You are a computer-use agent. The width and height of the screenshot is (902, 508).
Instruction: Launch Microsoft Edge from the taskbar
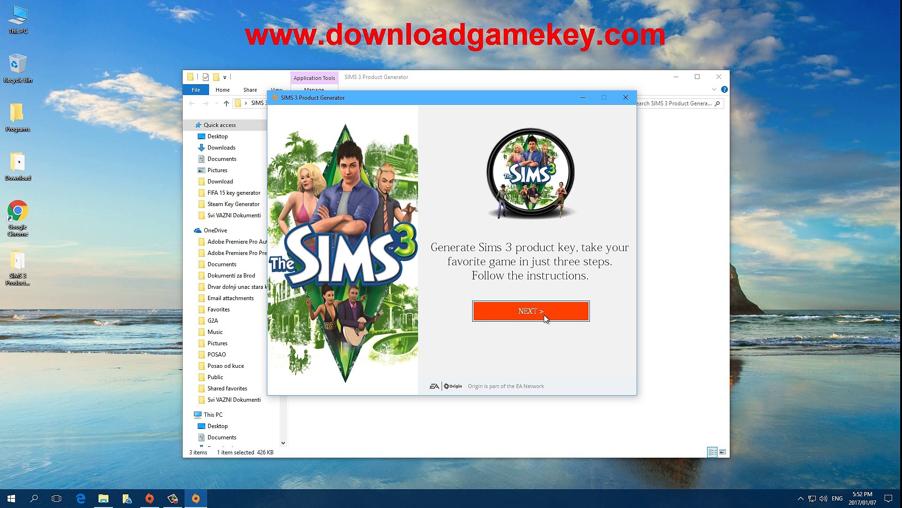(x=81, y=499)
